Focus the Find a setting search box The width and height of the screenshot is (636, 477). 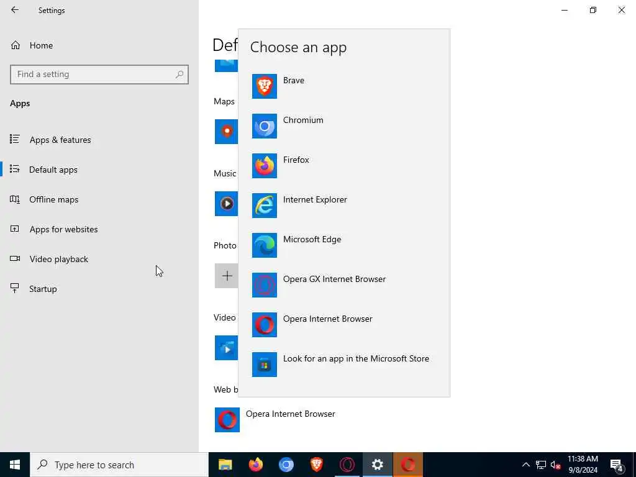[99, 75]
